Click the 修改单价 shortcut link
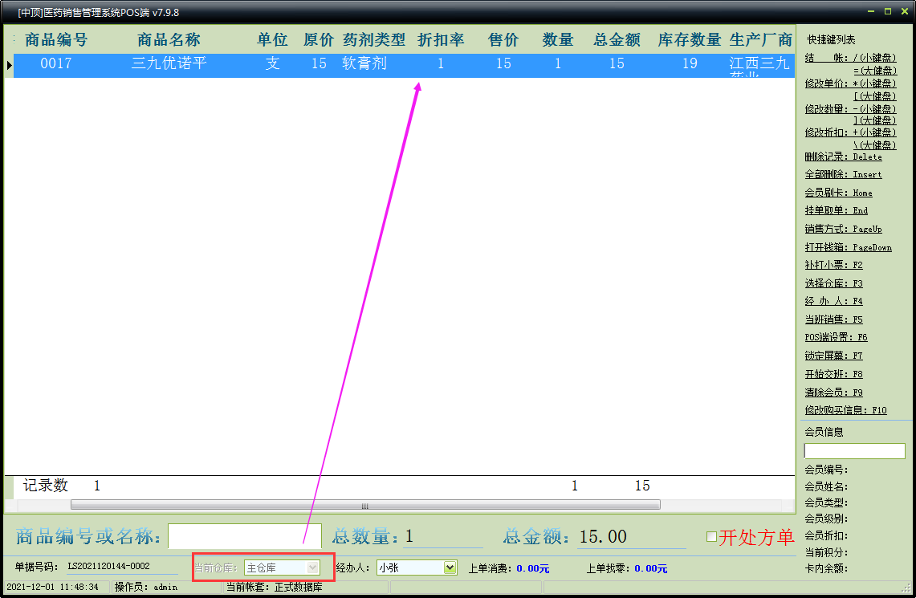 [x=850, y=83]
